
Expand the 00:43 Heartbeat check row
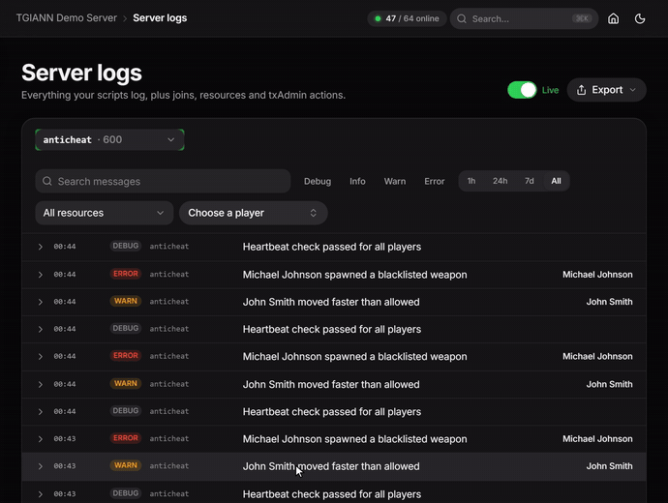pyautogui.click(x=40, y=494)
